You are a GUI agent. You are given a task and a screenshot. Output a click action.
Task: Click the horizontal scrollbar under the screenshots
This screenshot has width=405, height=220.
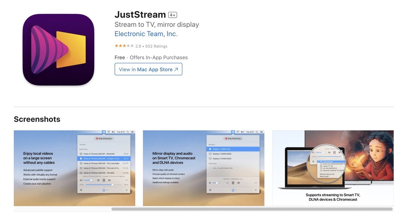coord(252,209)
